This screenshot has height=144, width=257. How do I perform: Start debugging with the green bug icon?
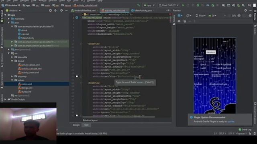[x=198, y=5]
